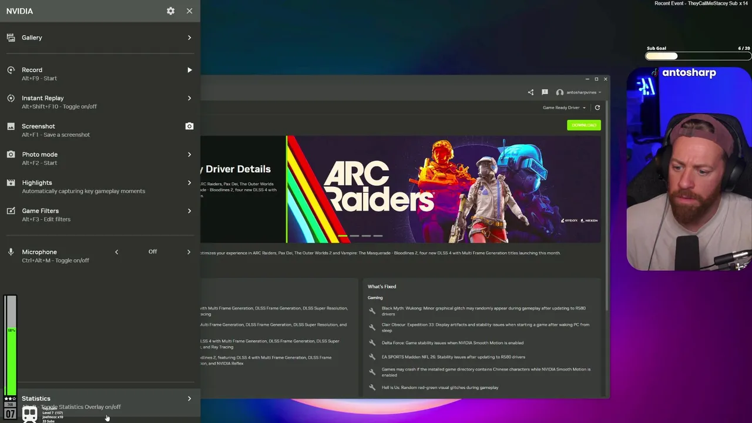Click the wrench icon beside EA SPORTS Madden
This screenshot has height=423, width=752.
[372, 357]
